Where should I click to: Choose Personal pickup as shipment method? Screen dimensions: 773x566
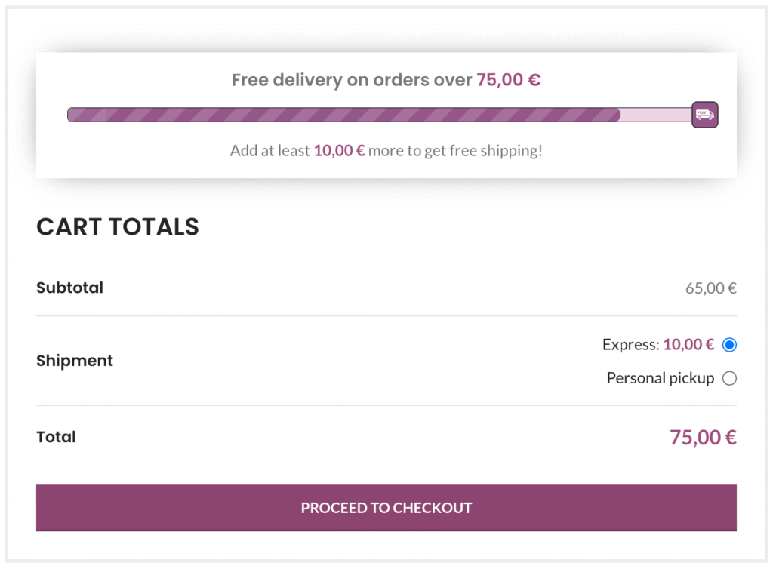[729, 378]
